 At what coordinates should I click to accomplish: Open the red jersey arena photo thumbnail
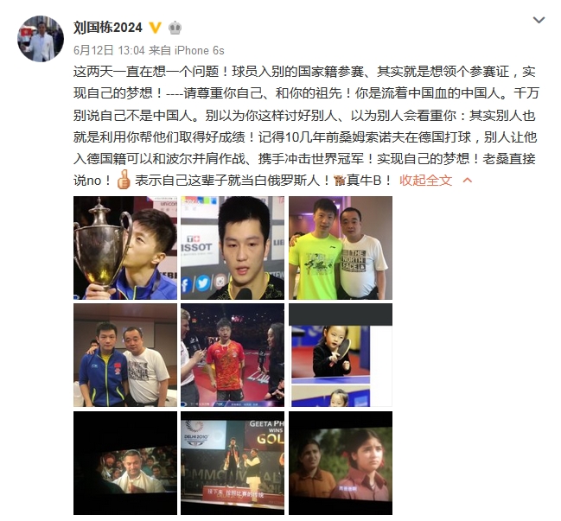tap(233, 355)
